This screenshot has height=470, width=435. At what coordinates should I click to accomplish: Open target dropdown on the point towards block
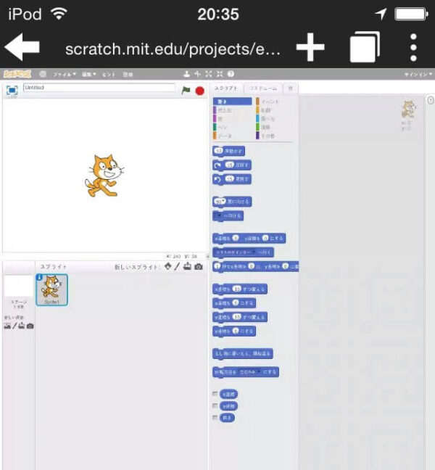click(219, 216)
